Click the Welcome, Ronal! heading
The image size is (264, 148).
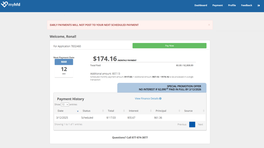pos(63,37)
